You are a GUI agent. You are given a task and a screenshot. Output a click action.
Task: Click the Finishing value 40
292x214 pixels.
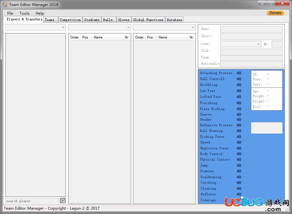tap(239, 103)
